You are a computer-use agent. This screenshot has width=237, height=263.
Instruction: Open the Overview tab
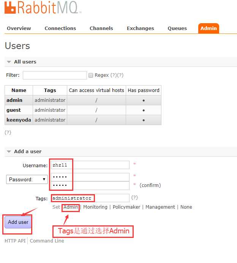(x=19, y=29)
